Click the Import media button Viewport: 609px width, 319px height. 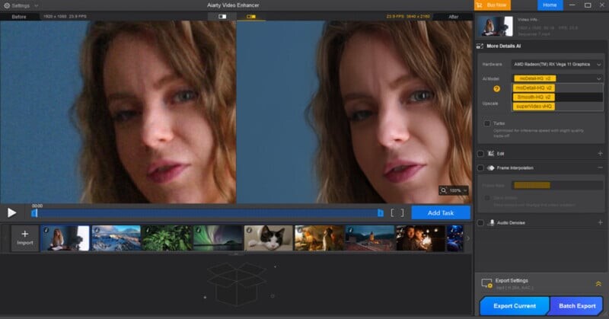pos(24,238)
